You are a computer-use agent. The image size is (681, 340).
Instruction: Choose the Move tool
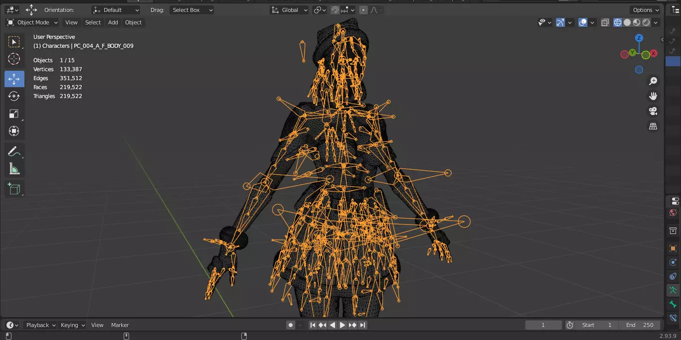pos(14,79)
